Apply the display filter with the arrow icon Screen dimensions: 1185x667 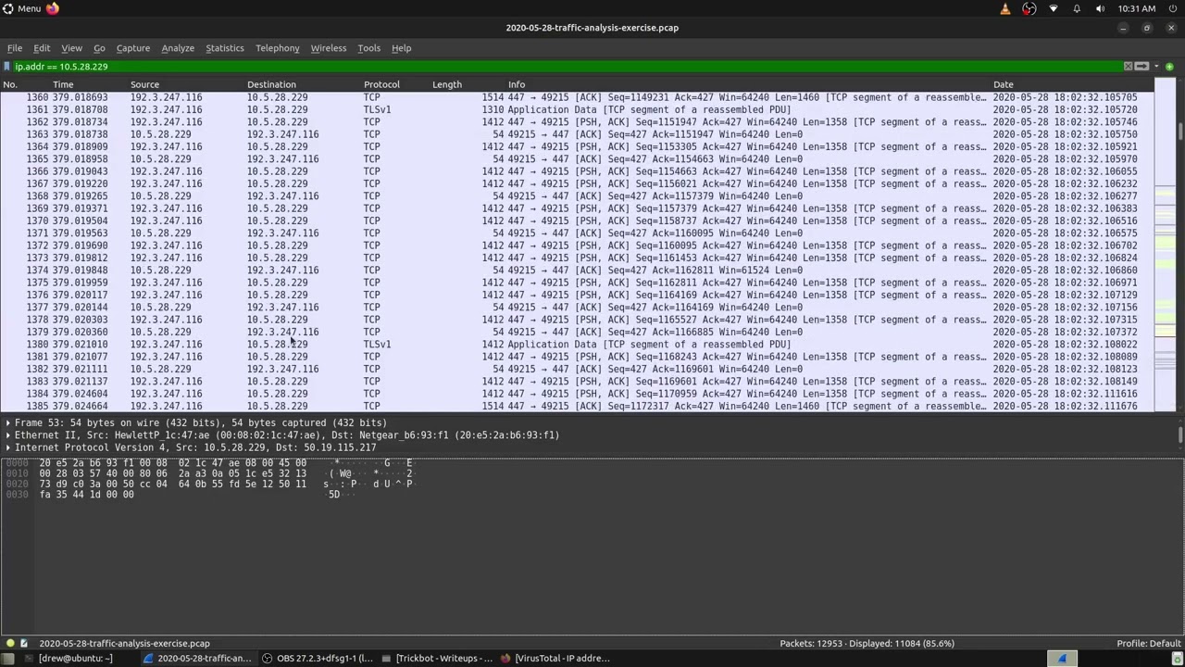coord(1141,67)
